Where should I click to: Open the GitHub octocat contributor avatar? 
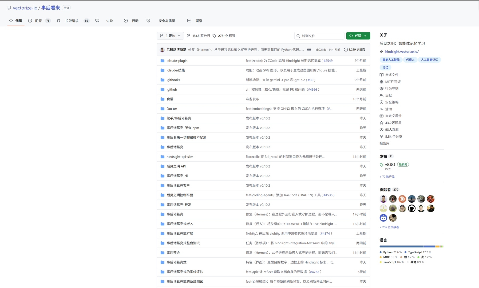pos(412,208)
